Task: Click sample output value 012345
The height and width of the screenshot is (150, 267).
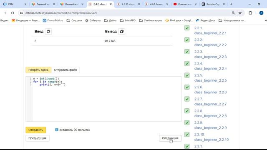Action: point(110,41)
